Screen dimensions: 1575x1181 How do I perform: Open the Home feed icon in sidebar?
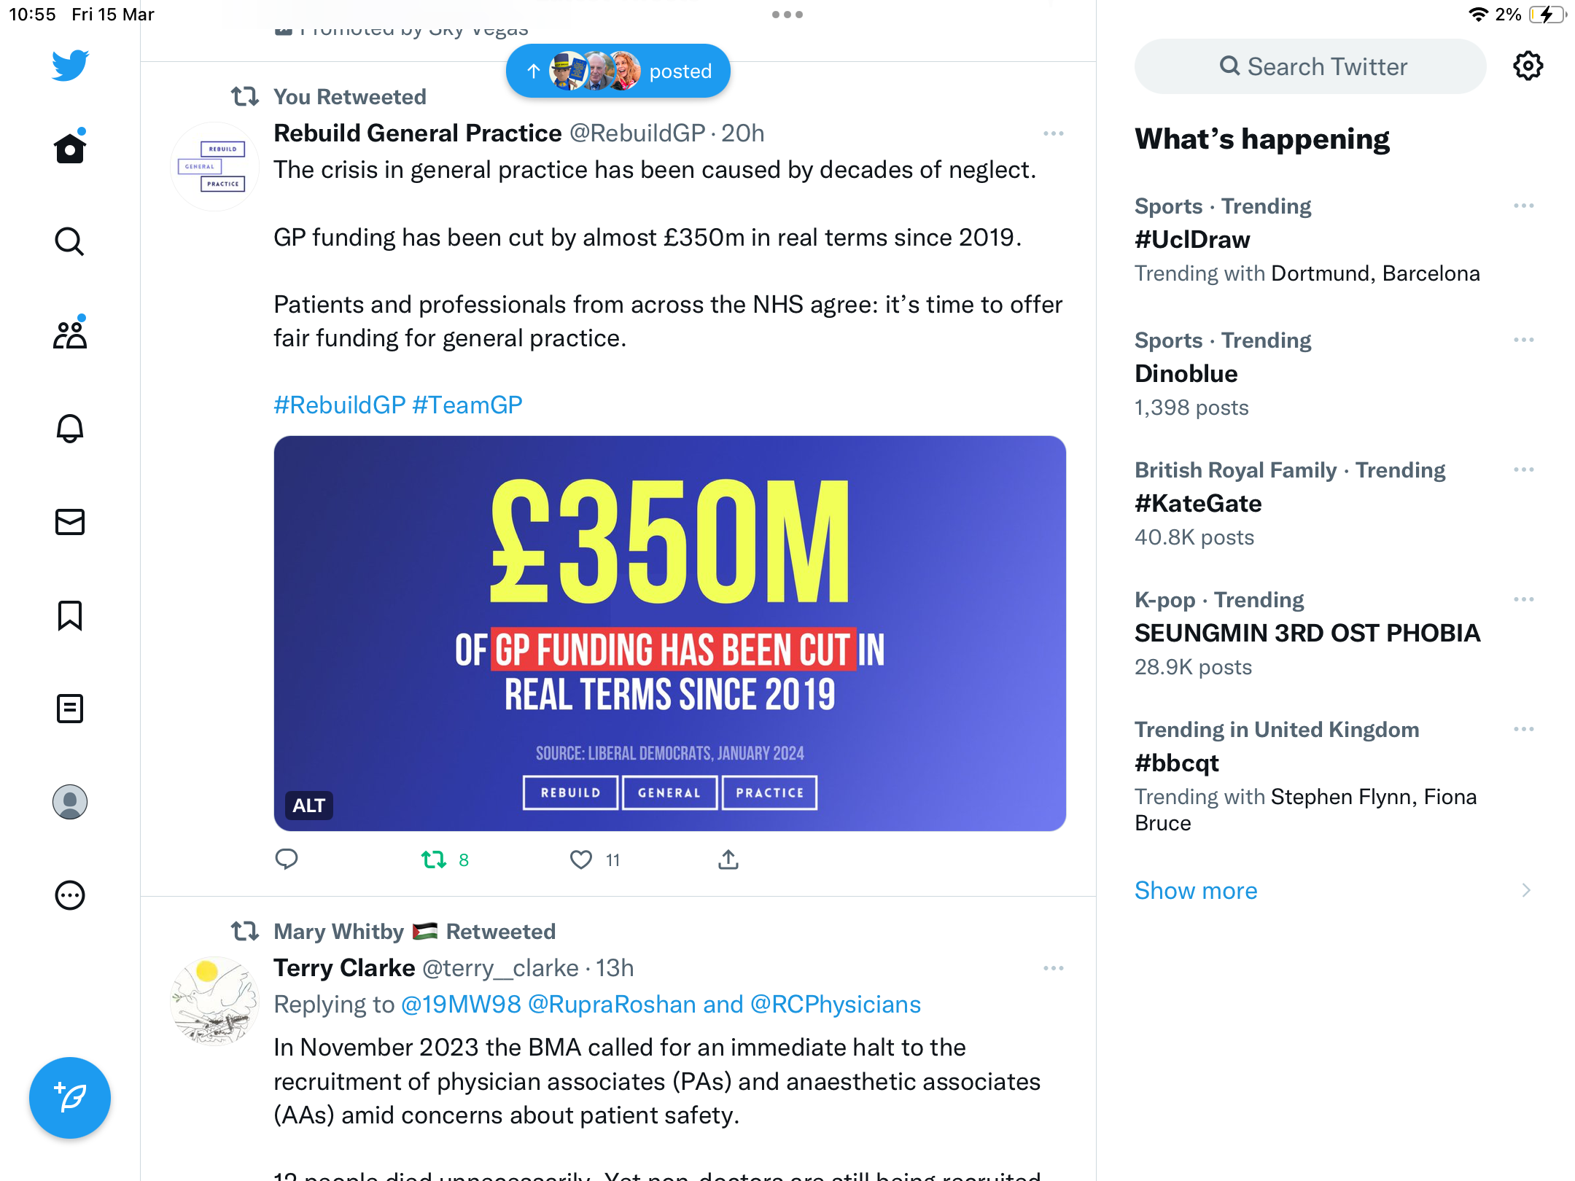pos(70,148)
